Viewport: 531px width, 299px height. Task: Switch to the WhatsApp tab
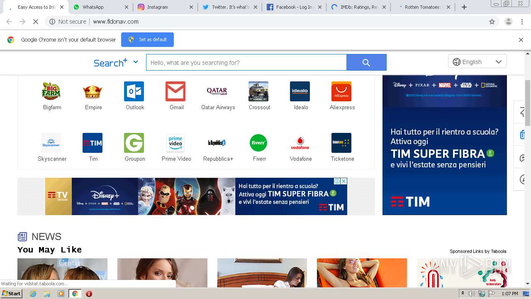coord(101,7)
